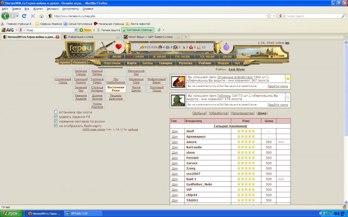Click into the URL address bar
The image size is (348, 217).
pyautogui.click(x=159, y=16)
